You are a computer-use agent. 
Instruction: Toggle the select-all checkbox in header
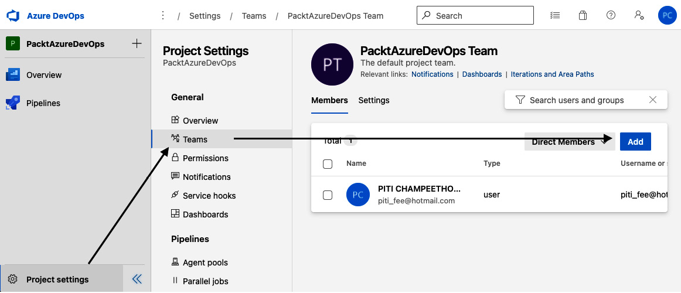(328, 163)
